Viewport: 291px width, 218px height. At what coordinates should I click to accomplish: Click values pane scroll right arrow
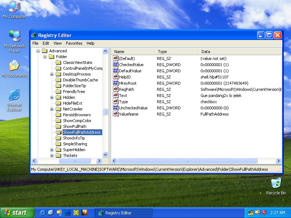point(278,161)
